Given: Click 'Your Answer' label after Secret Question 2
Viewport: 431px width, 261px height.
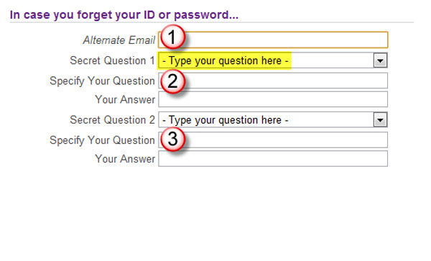Looking at the screenshot, I should [x=125, y=159].
